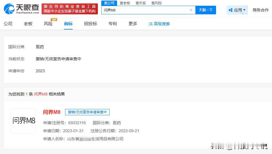272x154 pixels.
Task: Click the TianYanCha logo
Action: tap(22, 9)
